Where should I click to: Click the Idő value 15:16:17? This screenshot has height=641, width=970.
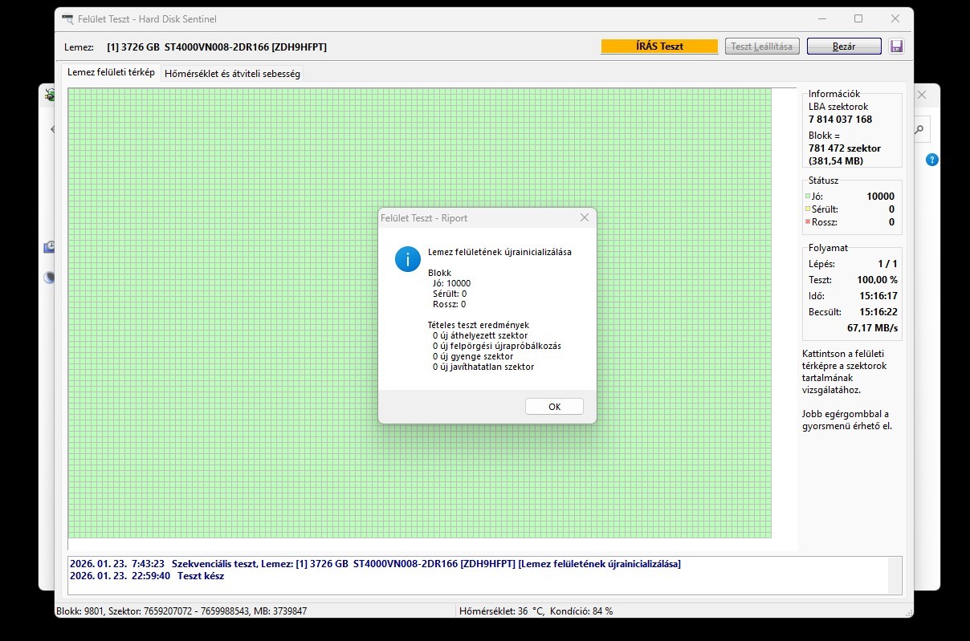878,296
